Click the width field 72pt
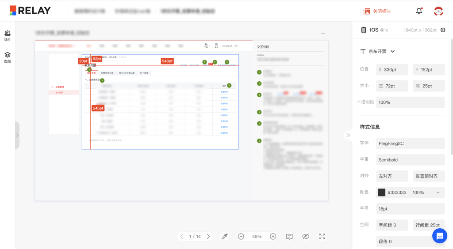The image size is (453, 249). (392, 86)
